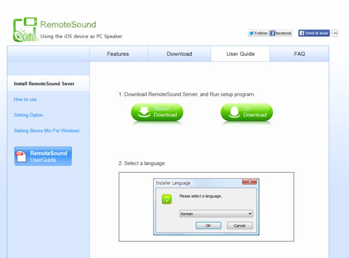Click Cancel in Installer Language dialog
This screenshot has width=349, height=258.
(240, 225)
